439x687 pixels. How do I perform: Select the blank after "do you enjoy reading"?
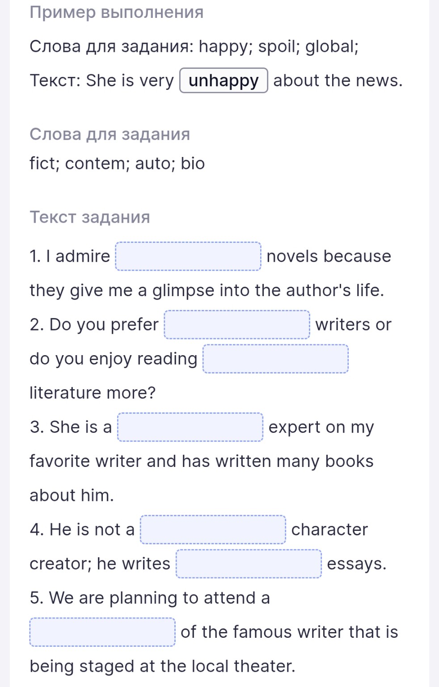pos(276,359)
